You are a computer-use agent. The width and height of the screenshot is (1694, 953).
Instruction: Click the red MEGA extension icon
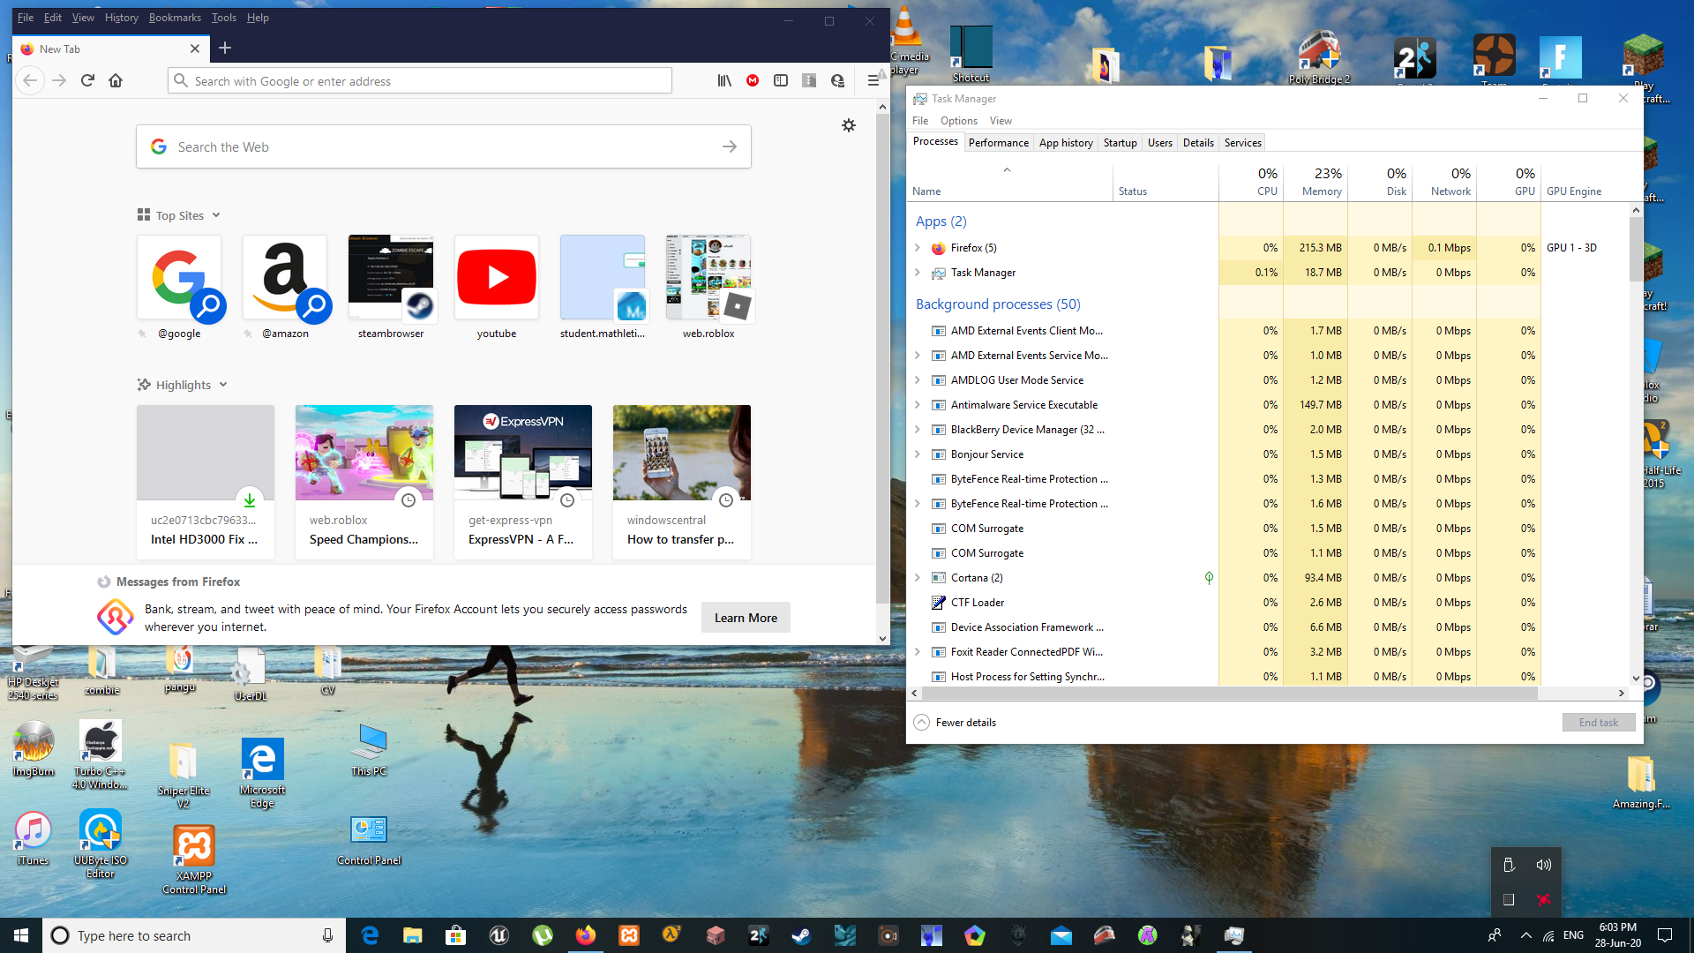point(753,80)
